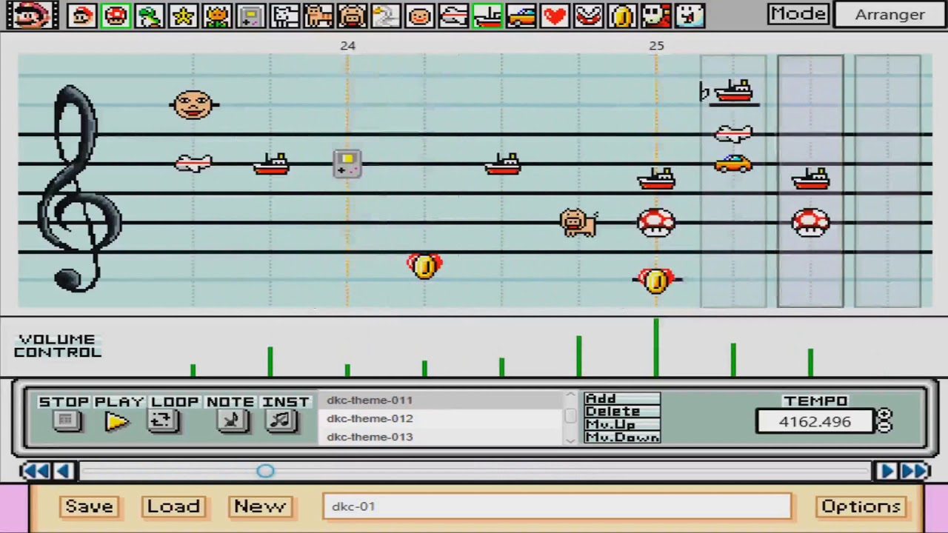Click Mv.Up to move song up
Image resolution: width=948 pixels, height=533 pixels.
pos(621,424)
